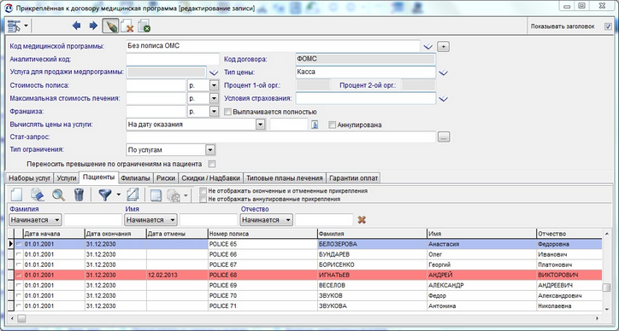This screenshot has width=619, height=331.
Task: Switch to the Услуги tab
Action: pyautogui.click(x=67, y=178)
